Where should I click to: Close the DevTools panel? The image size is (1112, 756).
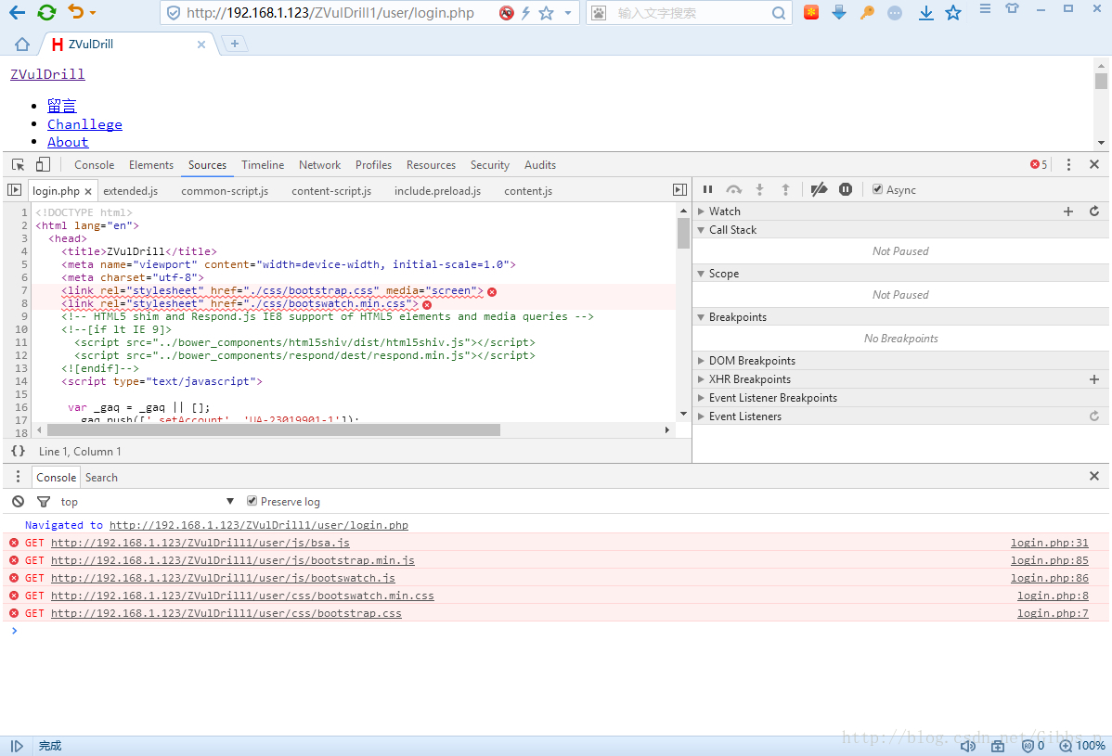[1094, 164]
